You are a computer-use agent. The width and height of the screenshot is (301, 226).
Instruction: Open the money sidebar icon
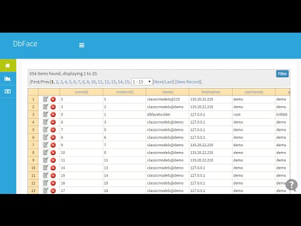pyautogui.click(x=8, y=92)
